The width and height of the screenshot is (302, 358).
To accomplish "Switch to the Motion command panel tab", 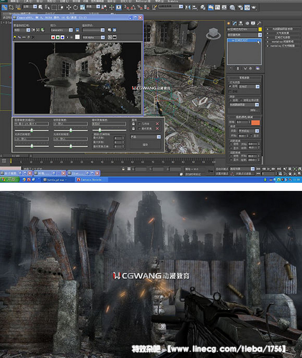I will [247, 23].
